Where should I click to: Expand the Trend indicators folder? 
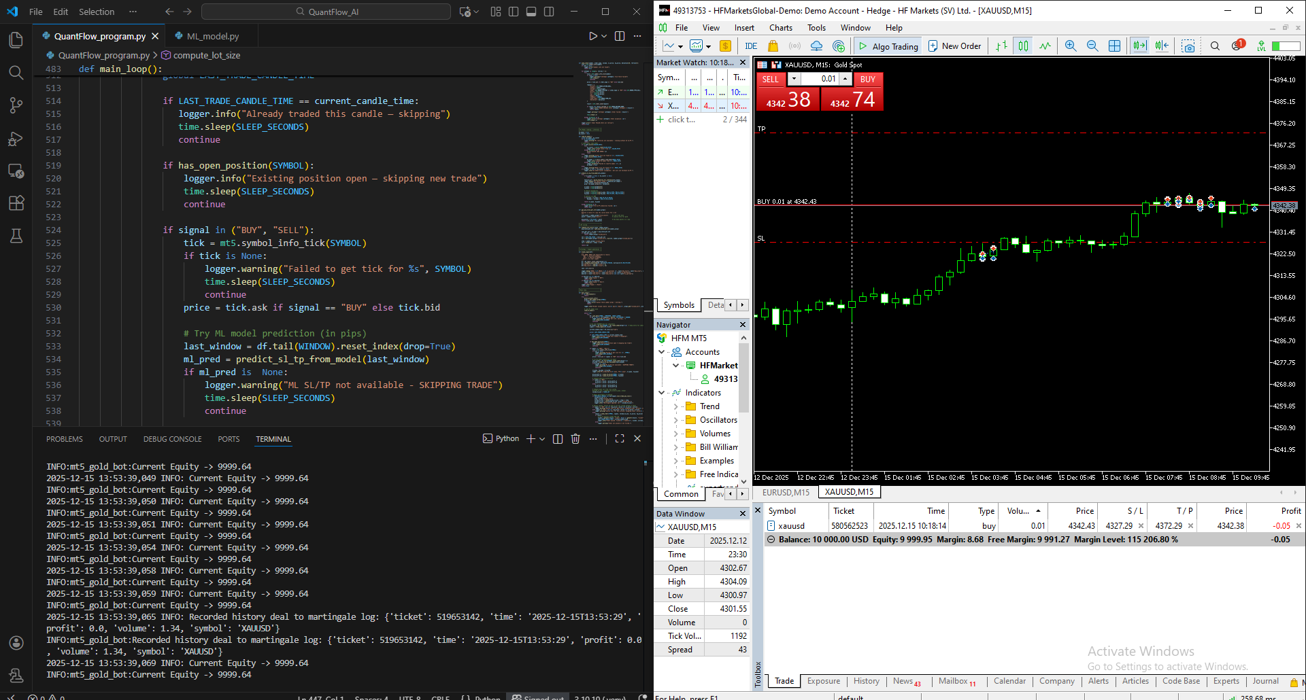coord(675,406)
